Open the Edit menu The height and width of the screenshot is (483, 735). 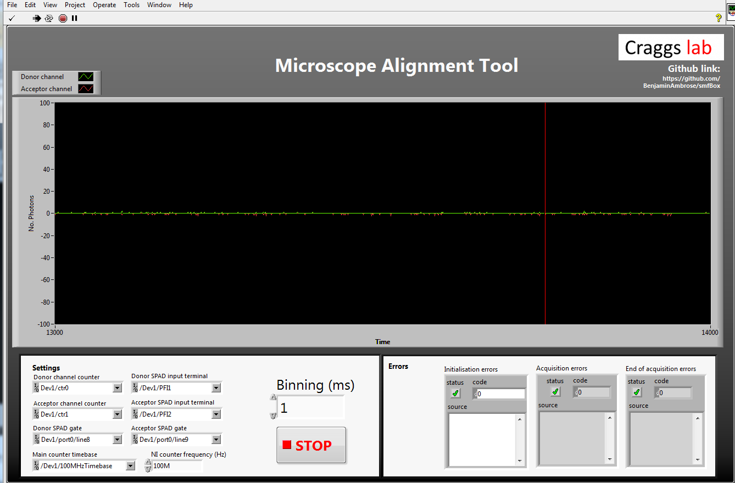30,5
